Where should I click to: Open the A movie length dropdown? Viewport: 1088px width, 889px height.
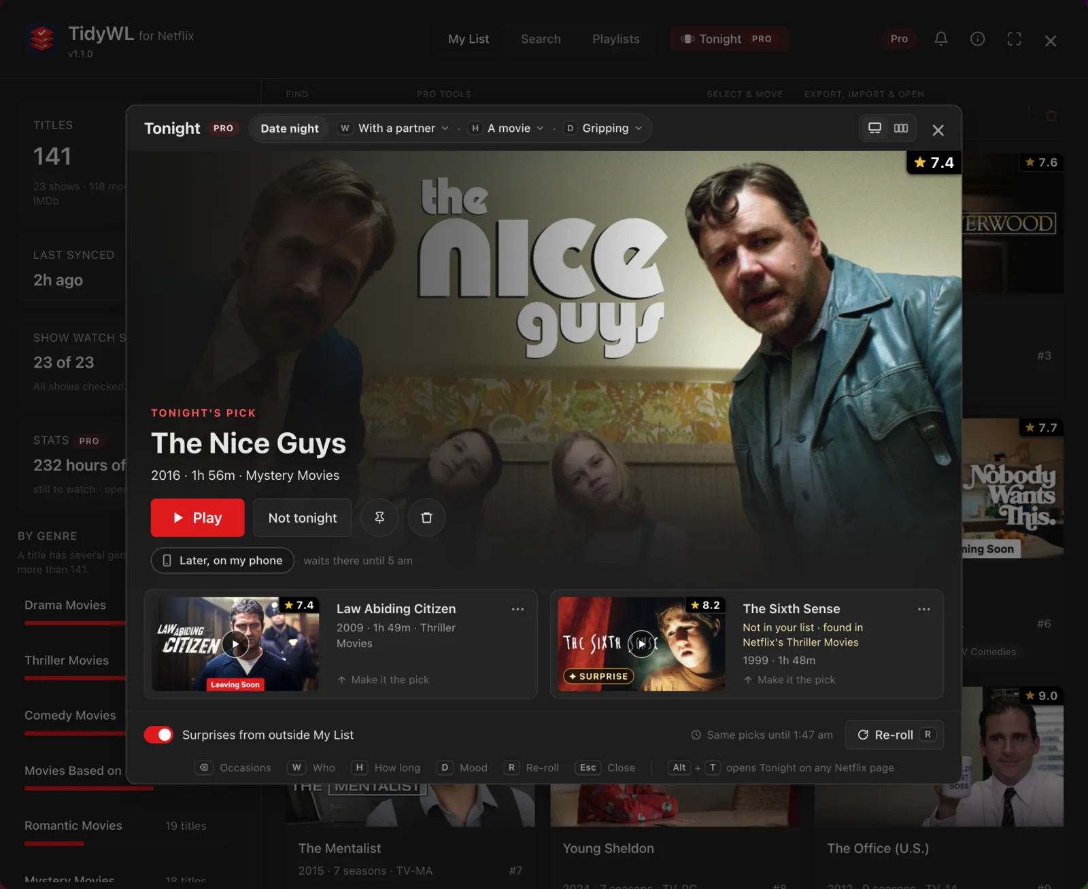point(507,128)
